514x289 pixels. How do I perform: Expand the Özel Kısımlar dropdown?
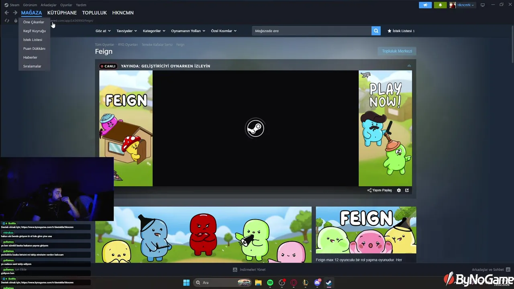pos(224,31)
